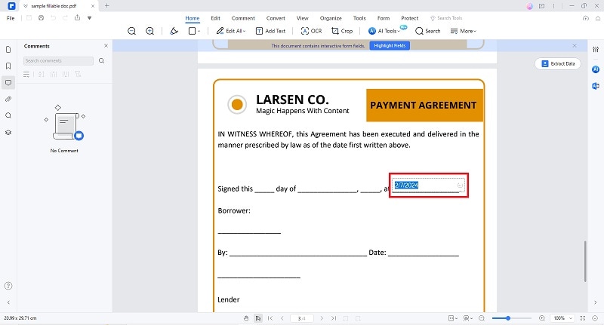Click the date field containing 2/7/2024
This screenshot has width=604, height=325.
click(x=428, y=185)
